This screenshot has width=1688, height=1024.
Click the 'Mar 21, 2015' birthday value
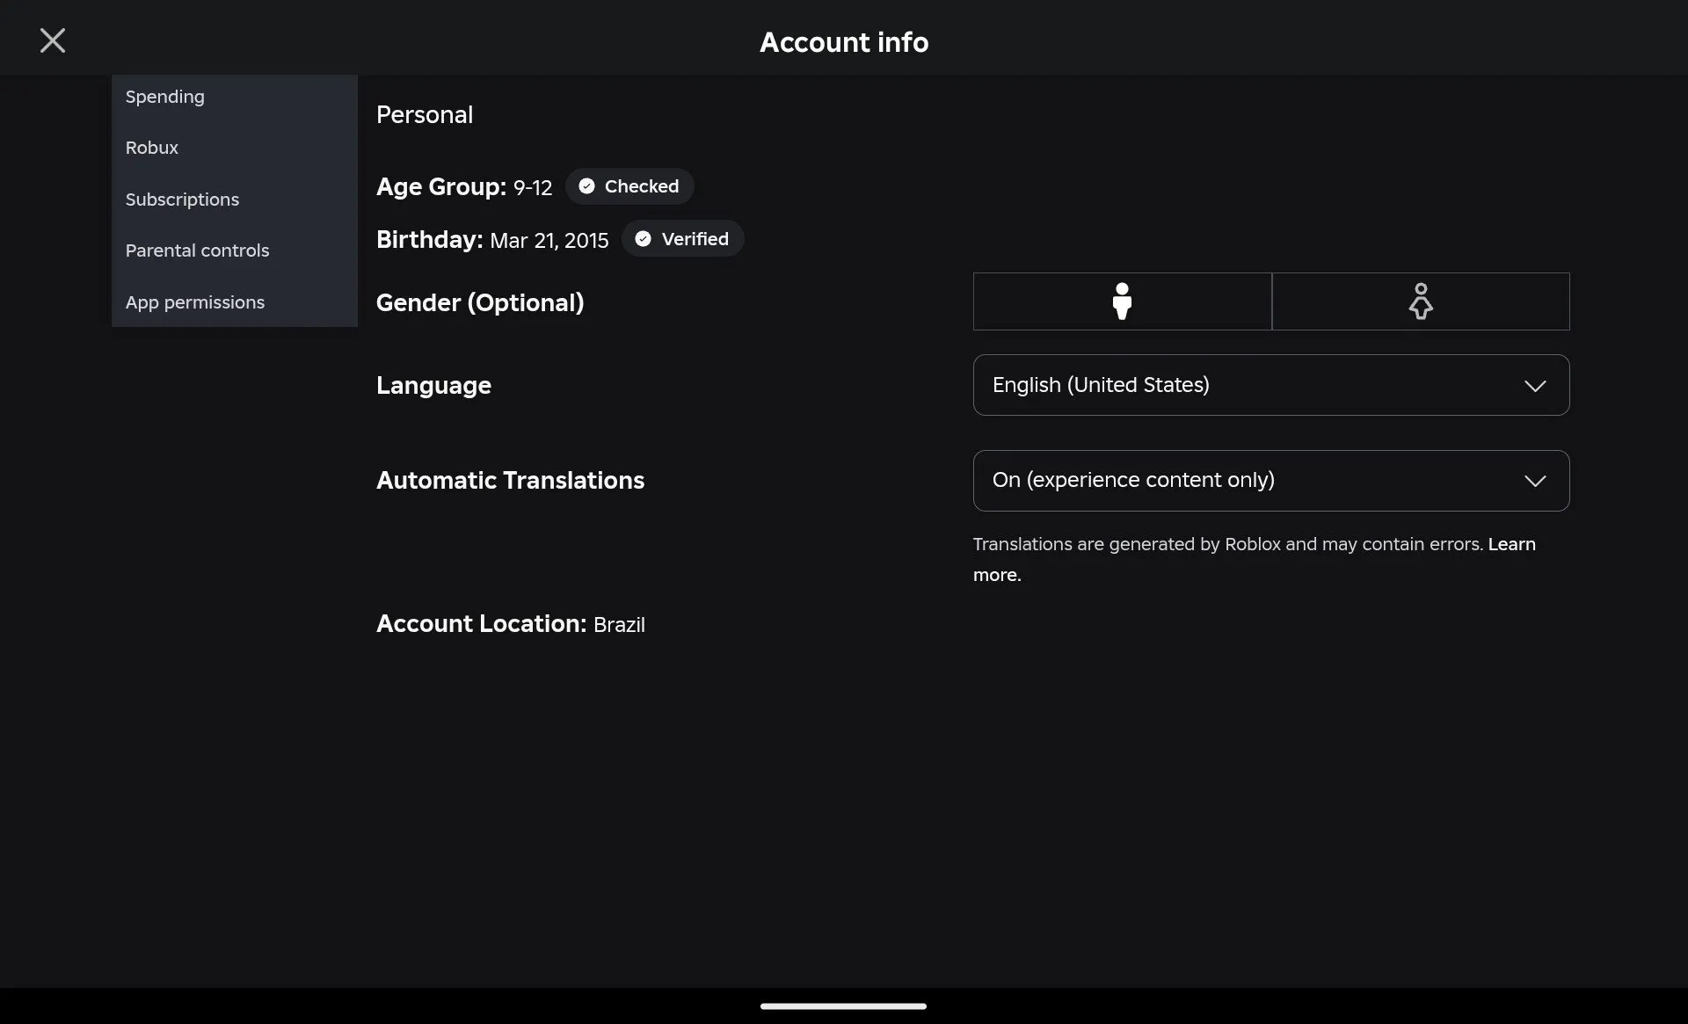click(x=549, y=241)
